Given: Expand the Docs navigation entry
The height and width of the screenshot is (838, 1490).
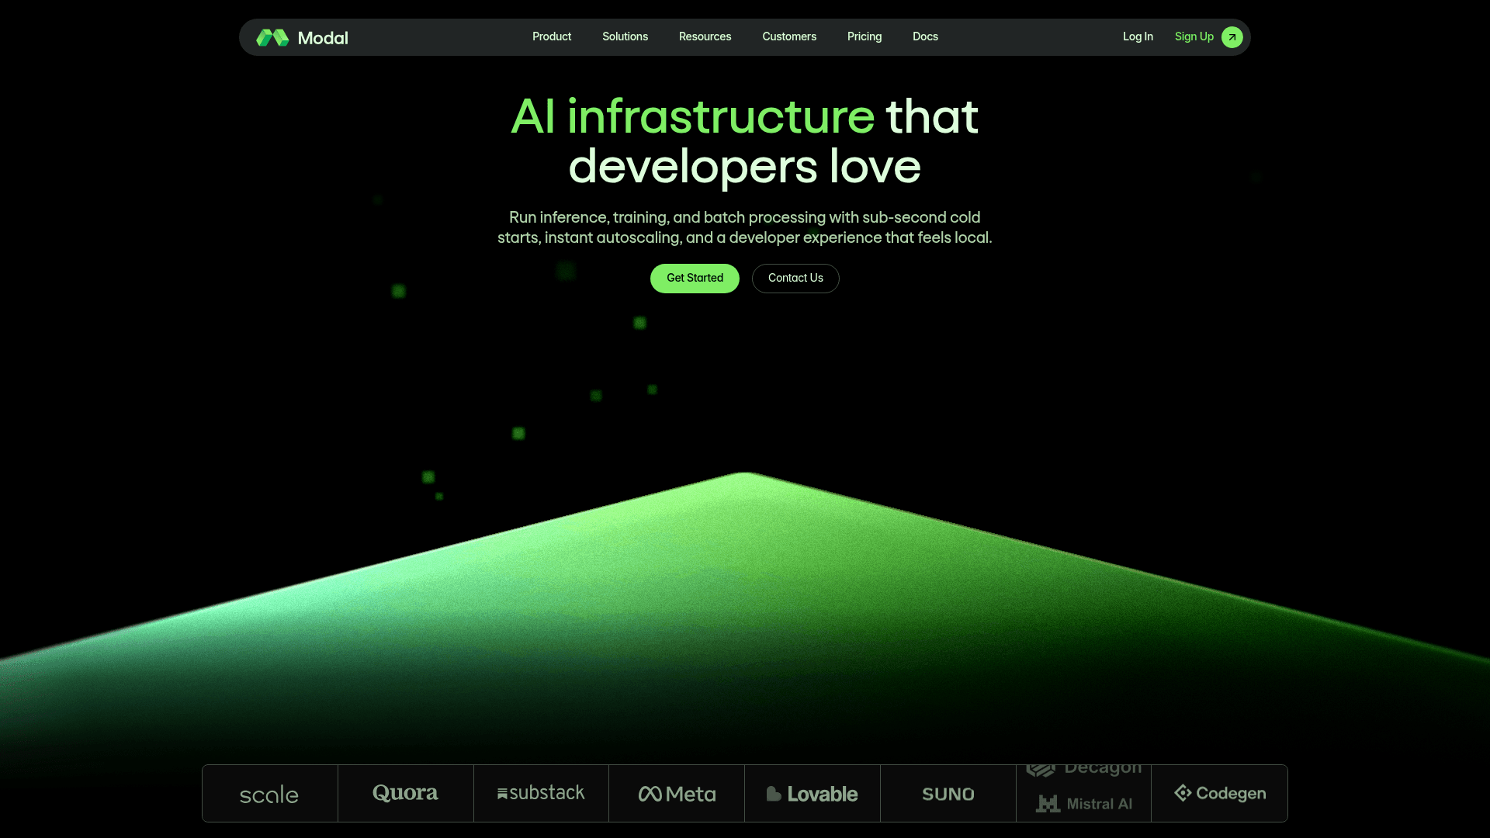Looking at the screenshot, I should (925, 36).
